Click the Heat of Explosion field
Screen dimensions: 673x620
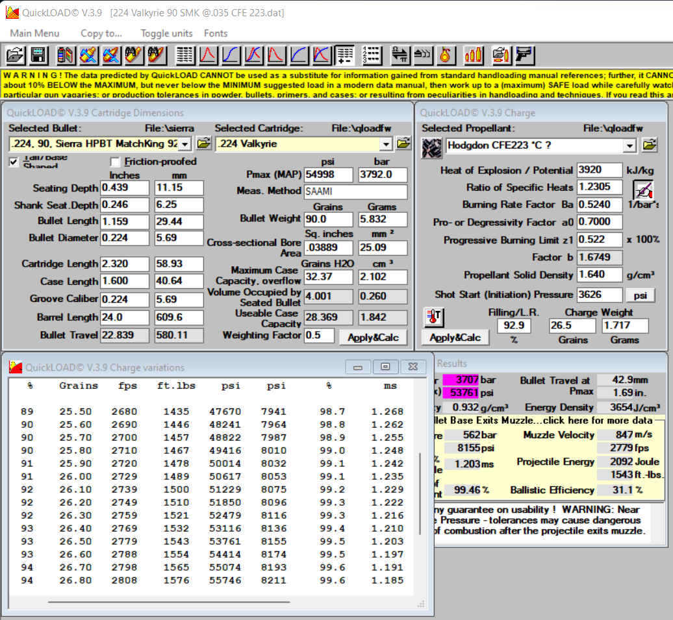(x=599, y=170)
